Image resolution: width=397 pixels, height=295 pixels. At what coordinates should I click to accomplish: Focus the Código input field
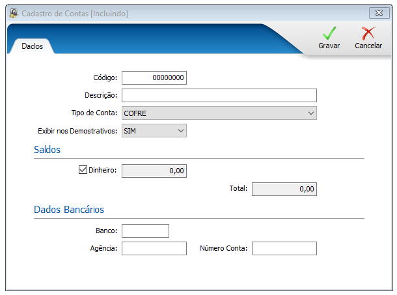[x=154, y=77]
